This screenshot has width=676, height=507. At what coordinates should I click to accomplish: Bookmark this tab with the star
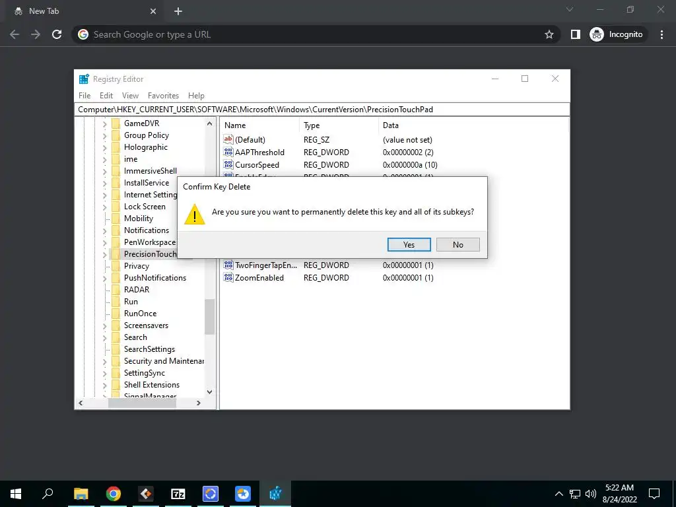tap(549, 34)
